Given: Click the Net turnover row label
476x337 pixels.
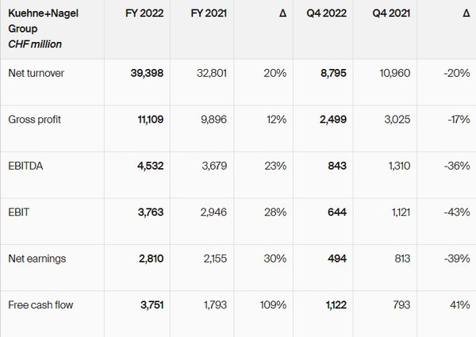Looking at the screenshot, I should [36, 74].
